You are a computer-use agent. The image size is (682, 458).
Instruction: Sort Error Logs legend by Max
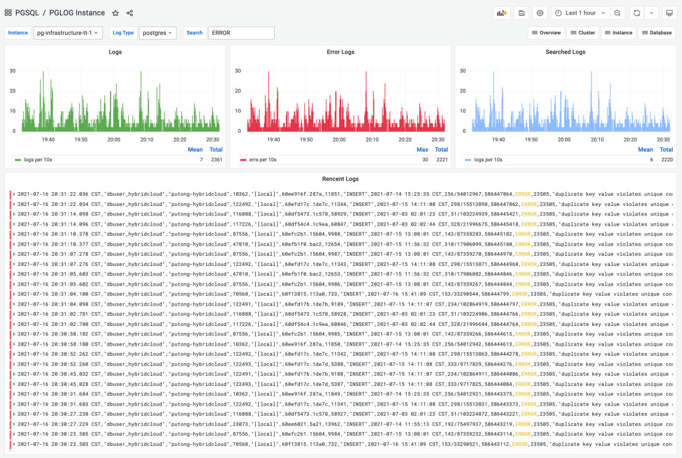422,150
